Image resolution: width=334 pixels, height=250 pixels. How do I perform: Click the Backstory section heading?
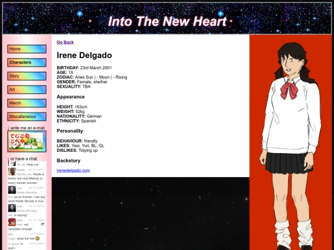coord(69,160)
